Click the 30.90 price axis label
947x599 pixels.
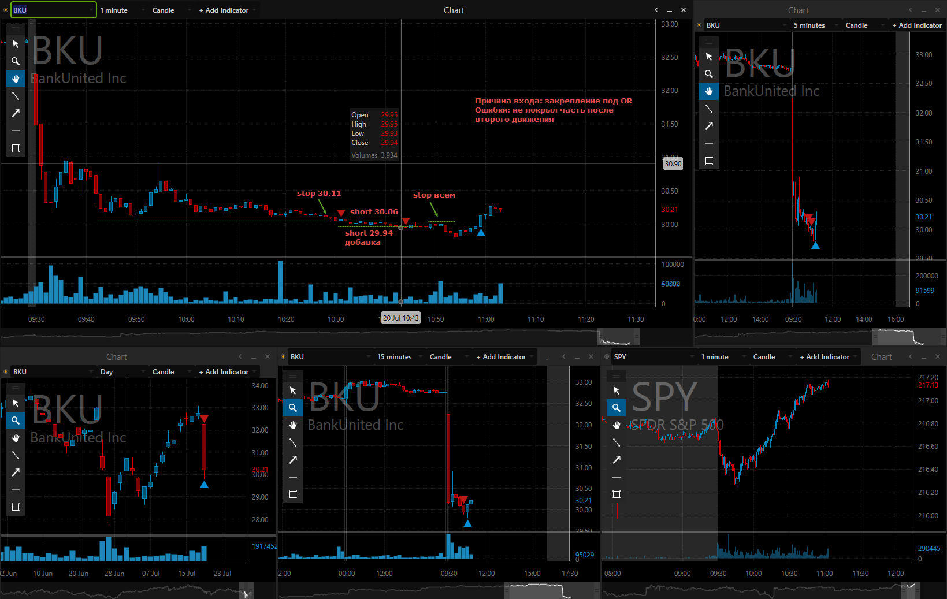[673, 164]
